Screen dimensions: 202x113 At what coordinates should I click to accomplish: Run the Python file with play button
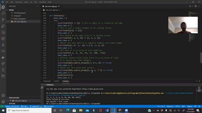click(190, 6)
